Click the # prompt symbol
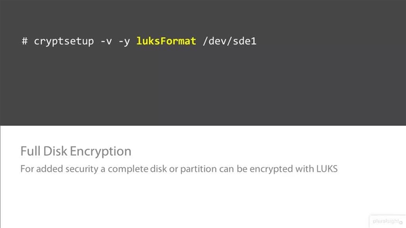406x228 pixels. click(25, 41)
